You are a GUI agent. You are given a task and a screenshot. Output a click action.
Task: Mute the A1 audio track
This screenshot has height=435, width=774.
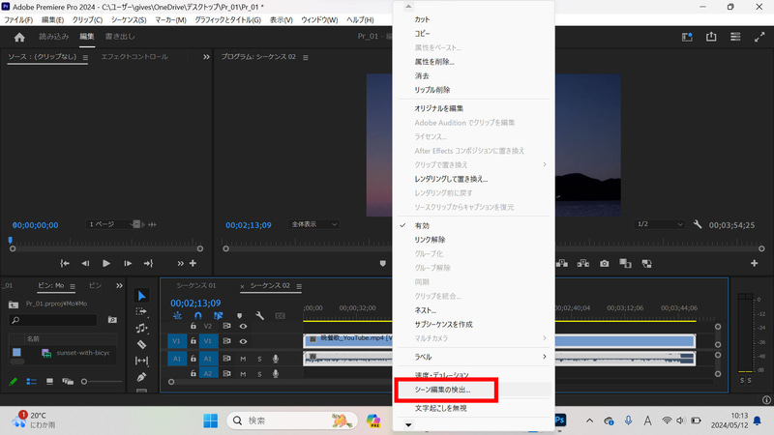[x=243, y=359]
